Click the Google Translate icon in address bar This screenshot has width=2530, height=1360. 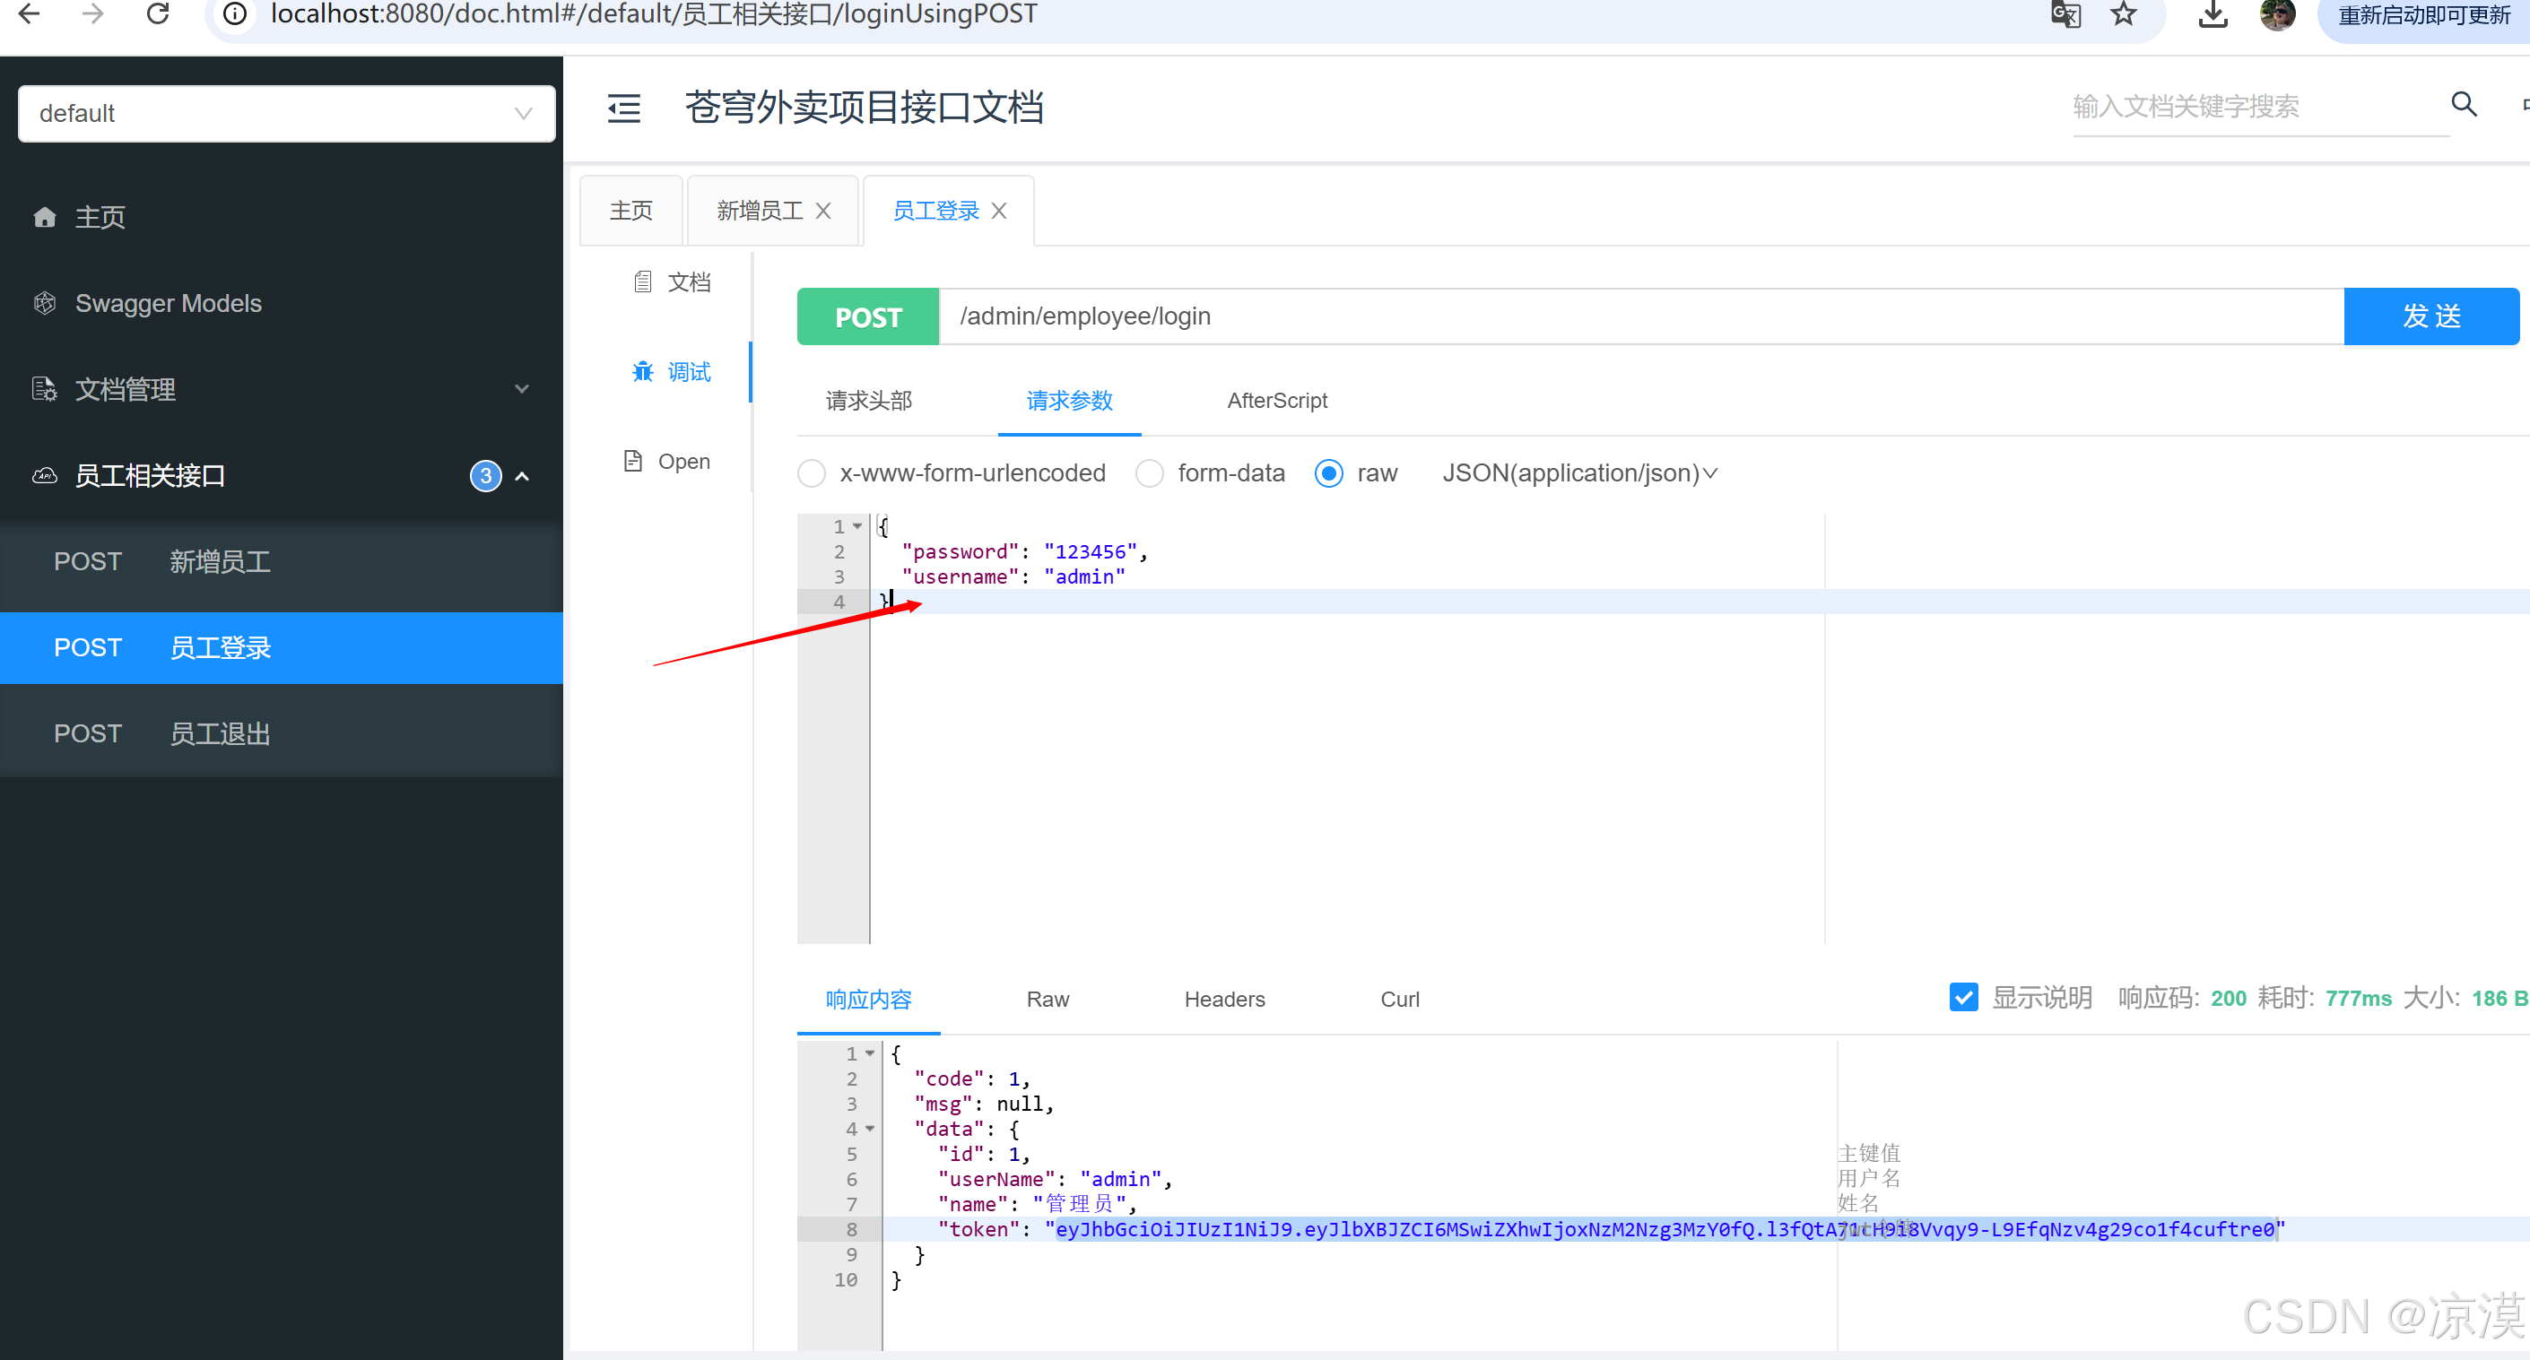click(2065, 14)
